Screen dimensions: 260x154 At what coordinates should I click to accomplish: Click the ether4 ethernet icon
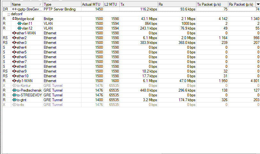pyautogui.click(x=14, y=47)
